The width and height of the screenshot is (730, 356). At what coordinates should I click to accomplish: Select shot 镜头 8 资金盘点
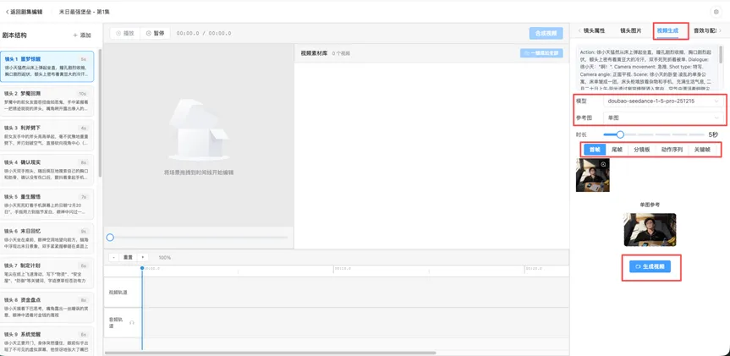47,307
